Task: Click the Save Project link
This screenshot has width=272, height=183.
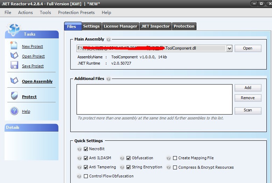Action: [x=33, y=66]
